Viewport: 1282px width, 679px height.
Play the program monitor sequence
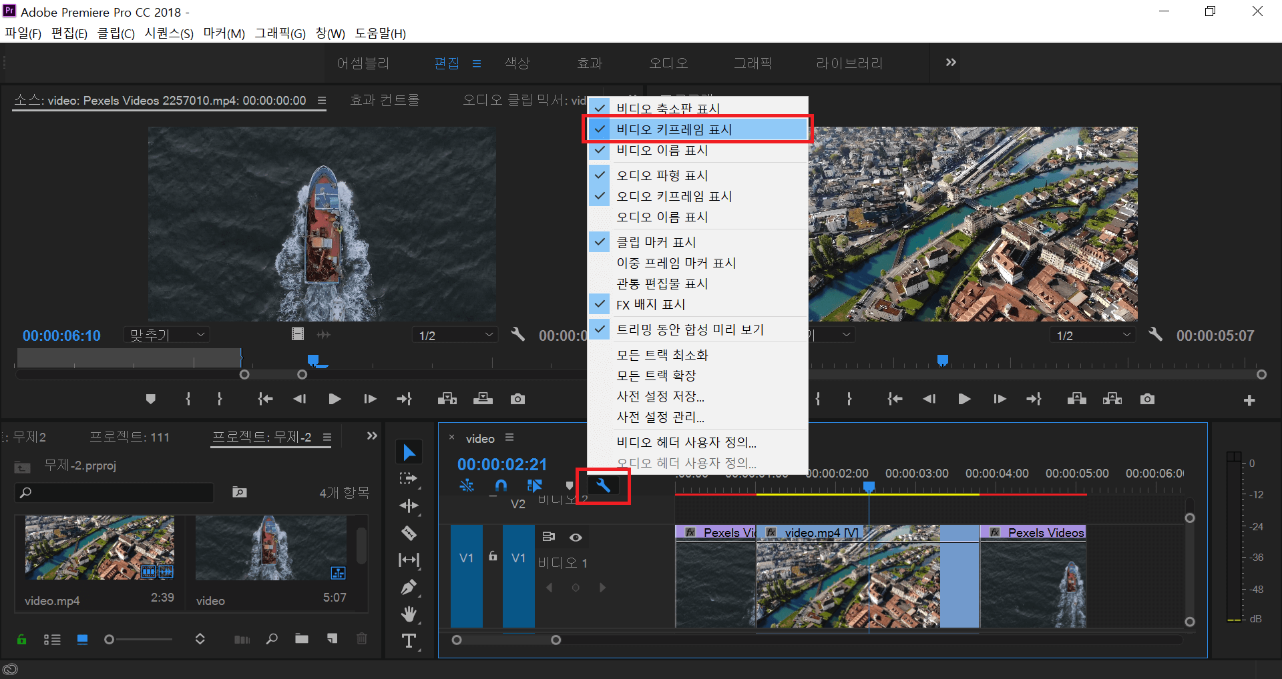[x=964, y=399]
